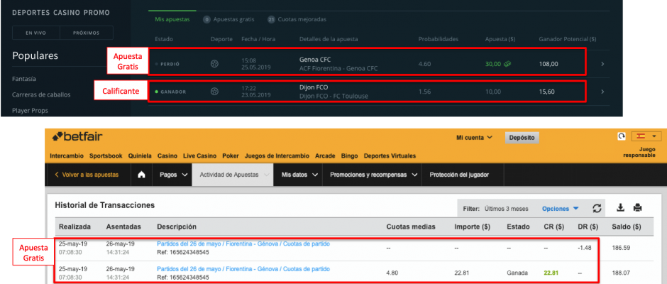Refresh the transaction history list
Viewport: 667px width, 284px height.
(x=597, y=208)
